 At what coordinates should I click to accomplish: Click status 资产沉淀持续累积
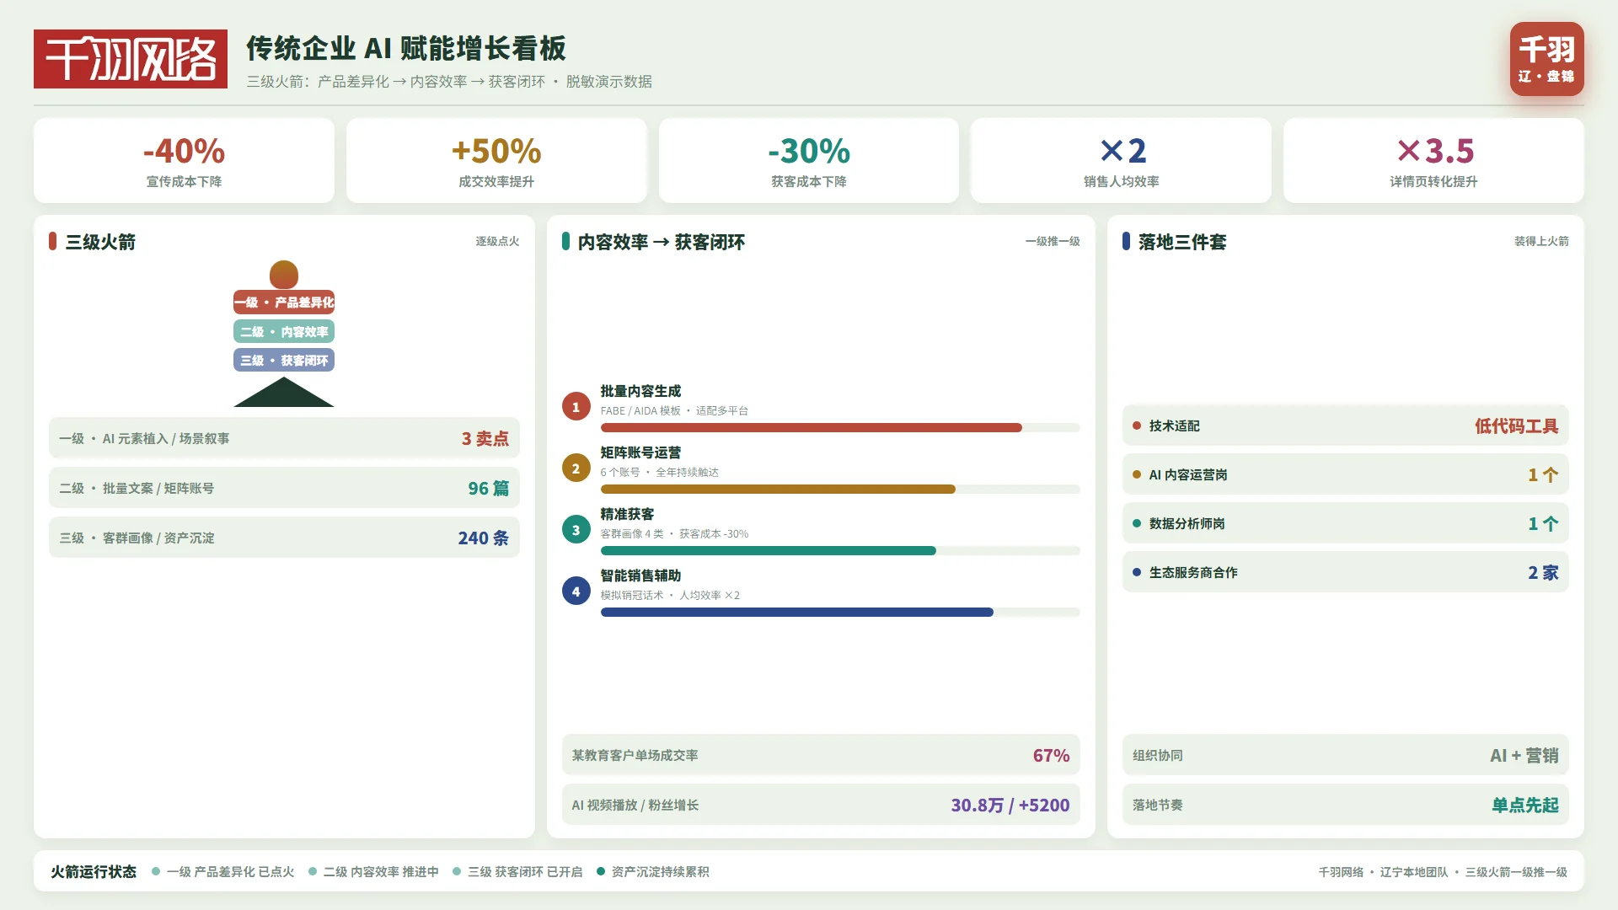click(x=653, y=871)
